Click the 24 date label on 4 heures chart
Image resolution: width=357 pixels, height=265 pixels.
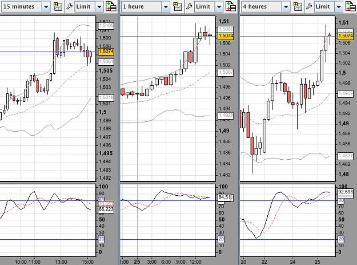click(292, 262)
